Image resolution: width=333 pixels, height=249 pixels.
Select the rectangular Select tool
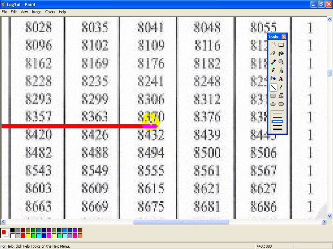point(281,45)
